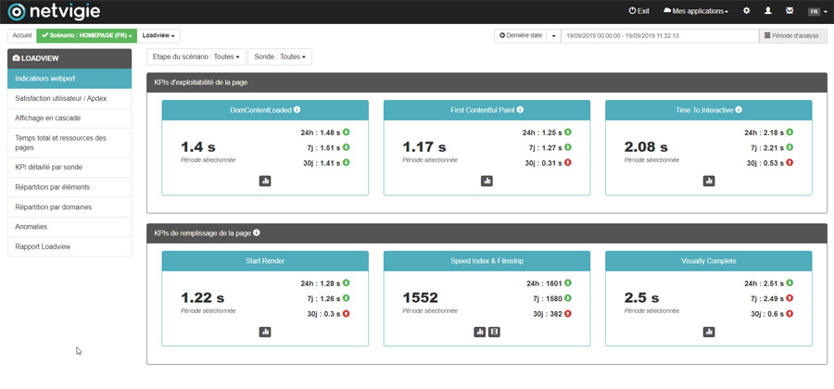The width and height of the screenshot is (834, 389).
Task: Open Anomalies in sidebar
Action: pos(69,226)
